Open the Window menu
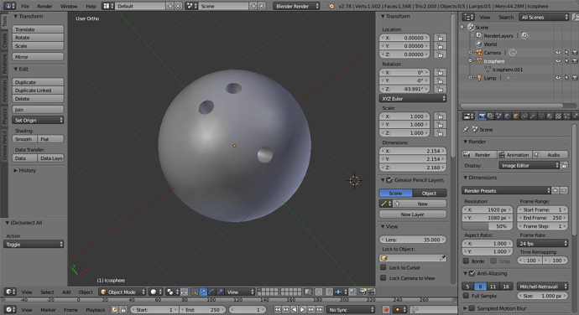Image resolution: width=579 pixels, height=315 pixels. (x=69, y=6)
